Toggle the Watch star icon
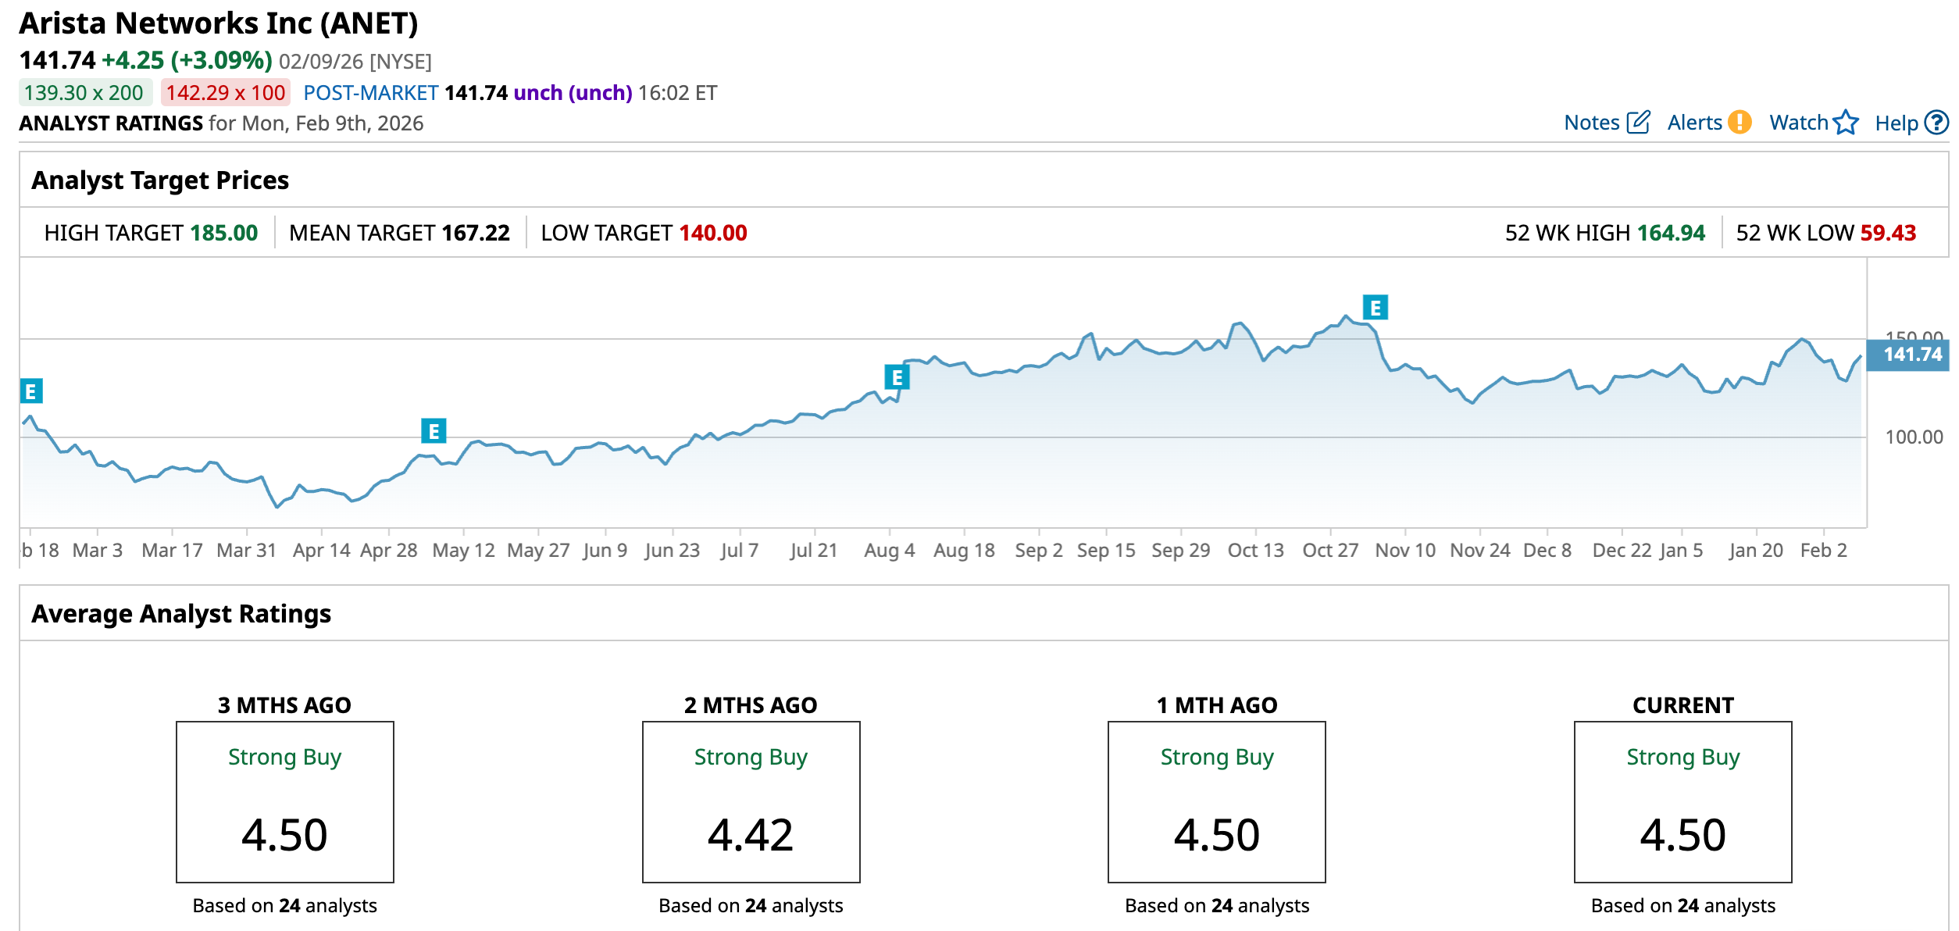 point(1846,123)
